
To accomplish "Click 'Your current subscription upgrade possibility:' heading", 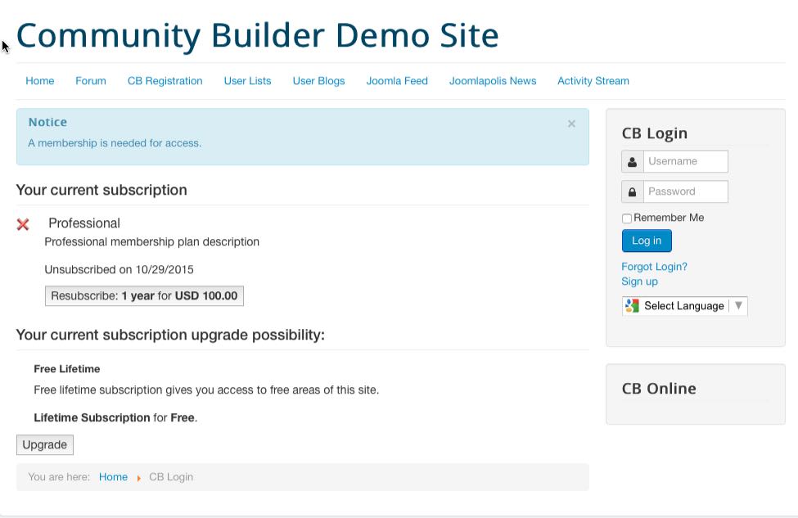I will pos(170,335).
